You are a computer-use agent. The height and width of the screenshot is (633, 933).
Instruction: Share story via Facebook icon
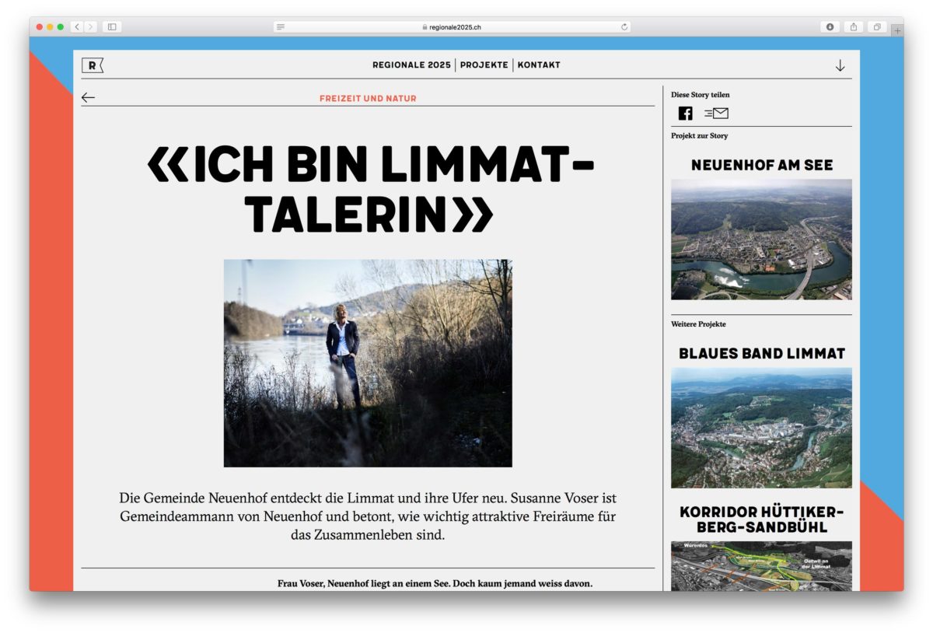685,114
